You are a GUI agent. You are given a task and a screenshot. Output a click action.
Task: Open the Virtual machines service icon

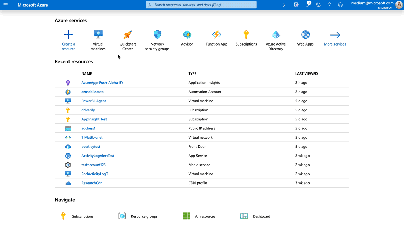(98, 34)
